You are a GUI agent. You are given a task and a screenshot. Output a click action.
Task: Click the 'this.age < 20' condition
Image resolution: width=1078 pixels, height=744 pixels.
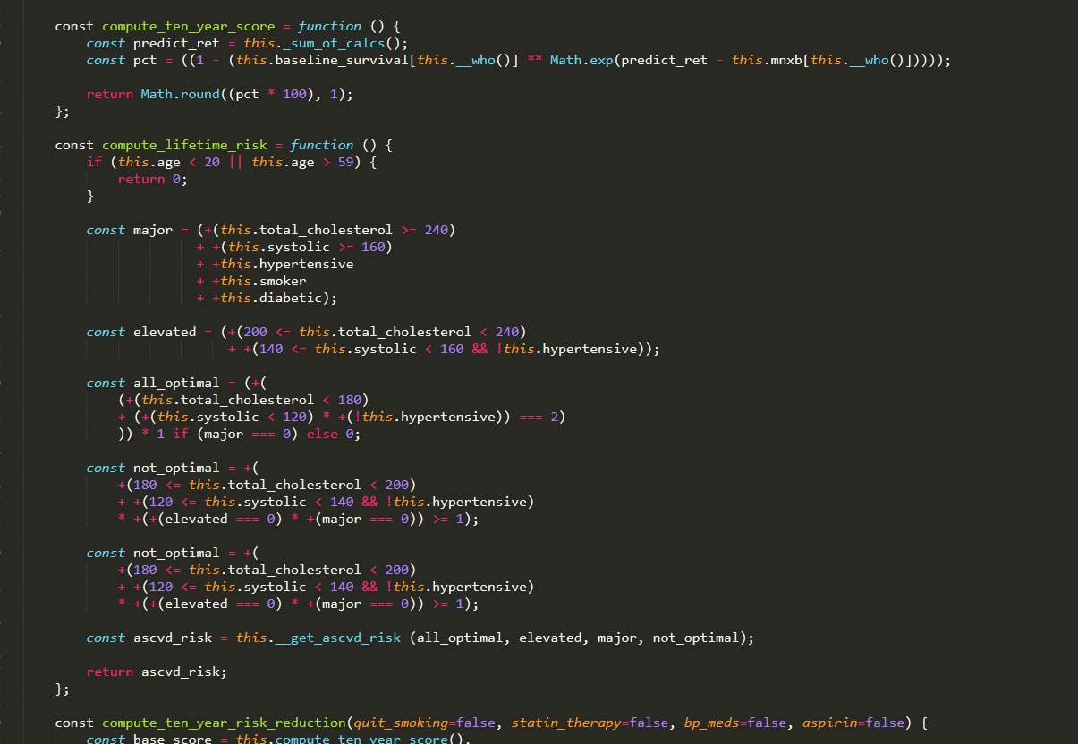(169, 162)
